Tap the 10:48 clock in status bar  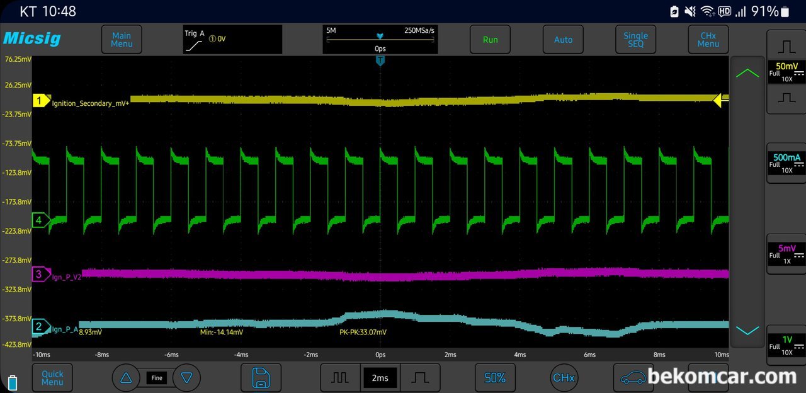click(x=60, y=11)
